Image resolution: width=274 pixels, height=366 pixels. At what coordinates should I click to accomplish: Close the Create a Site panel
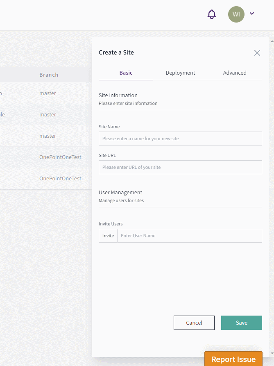(257, 53)
